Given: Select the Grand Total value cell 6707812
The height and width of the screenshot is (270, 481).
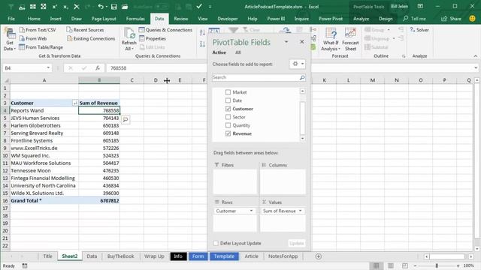Looking at the screenshot, I should point(99,201).
